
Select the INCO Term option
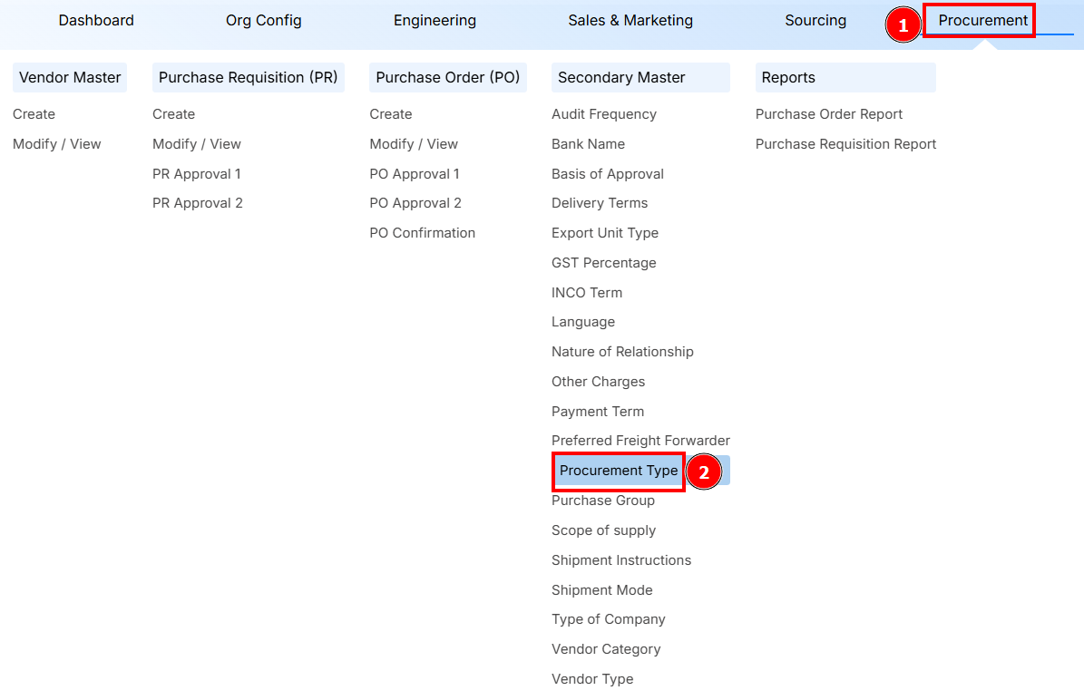[587, 292]
